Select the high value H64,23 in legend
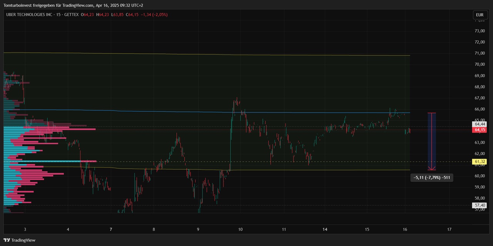 pyautogui.click(x=102, y=15)
